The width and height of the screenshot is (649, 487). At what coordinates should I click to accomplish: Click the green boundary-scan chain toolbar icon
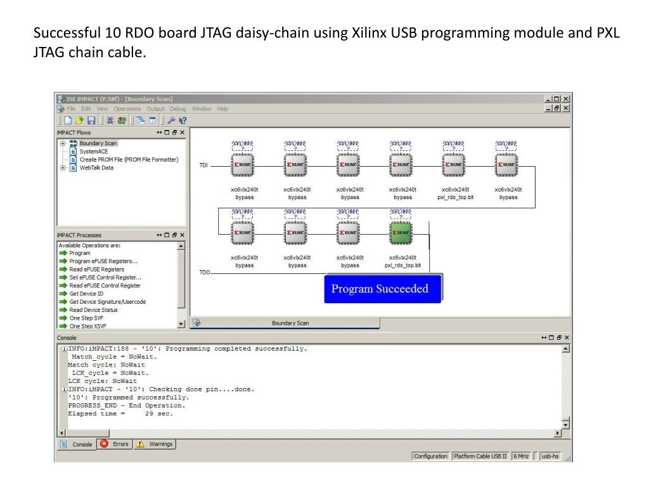[x=122, y=120]
